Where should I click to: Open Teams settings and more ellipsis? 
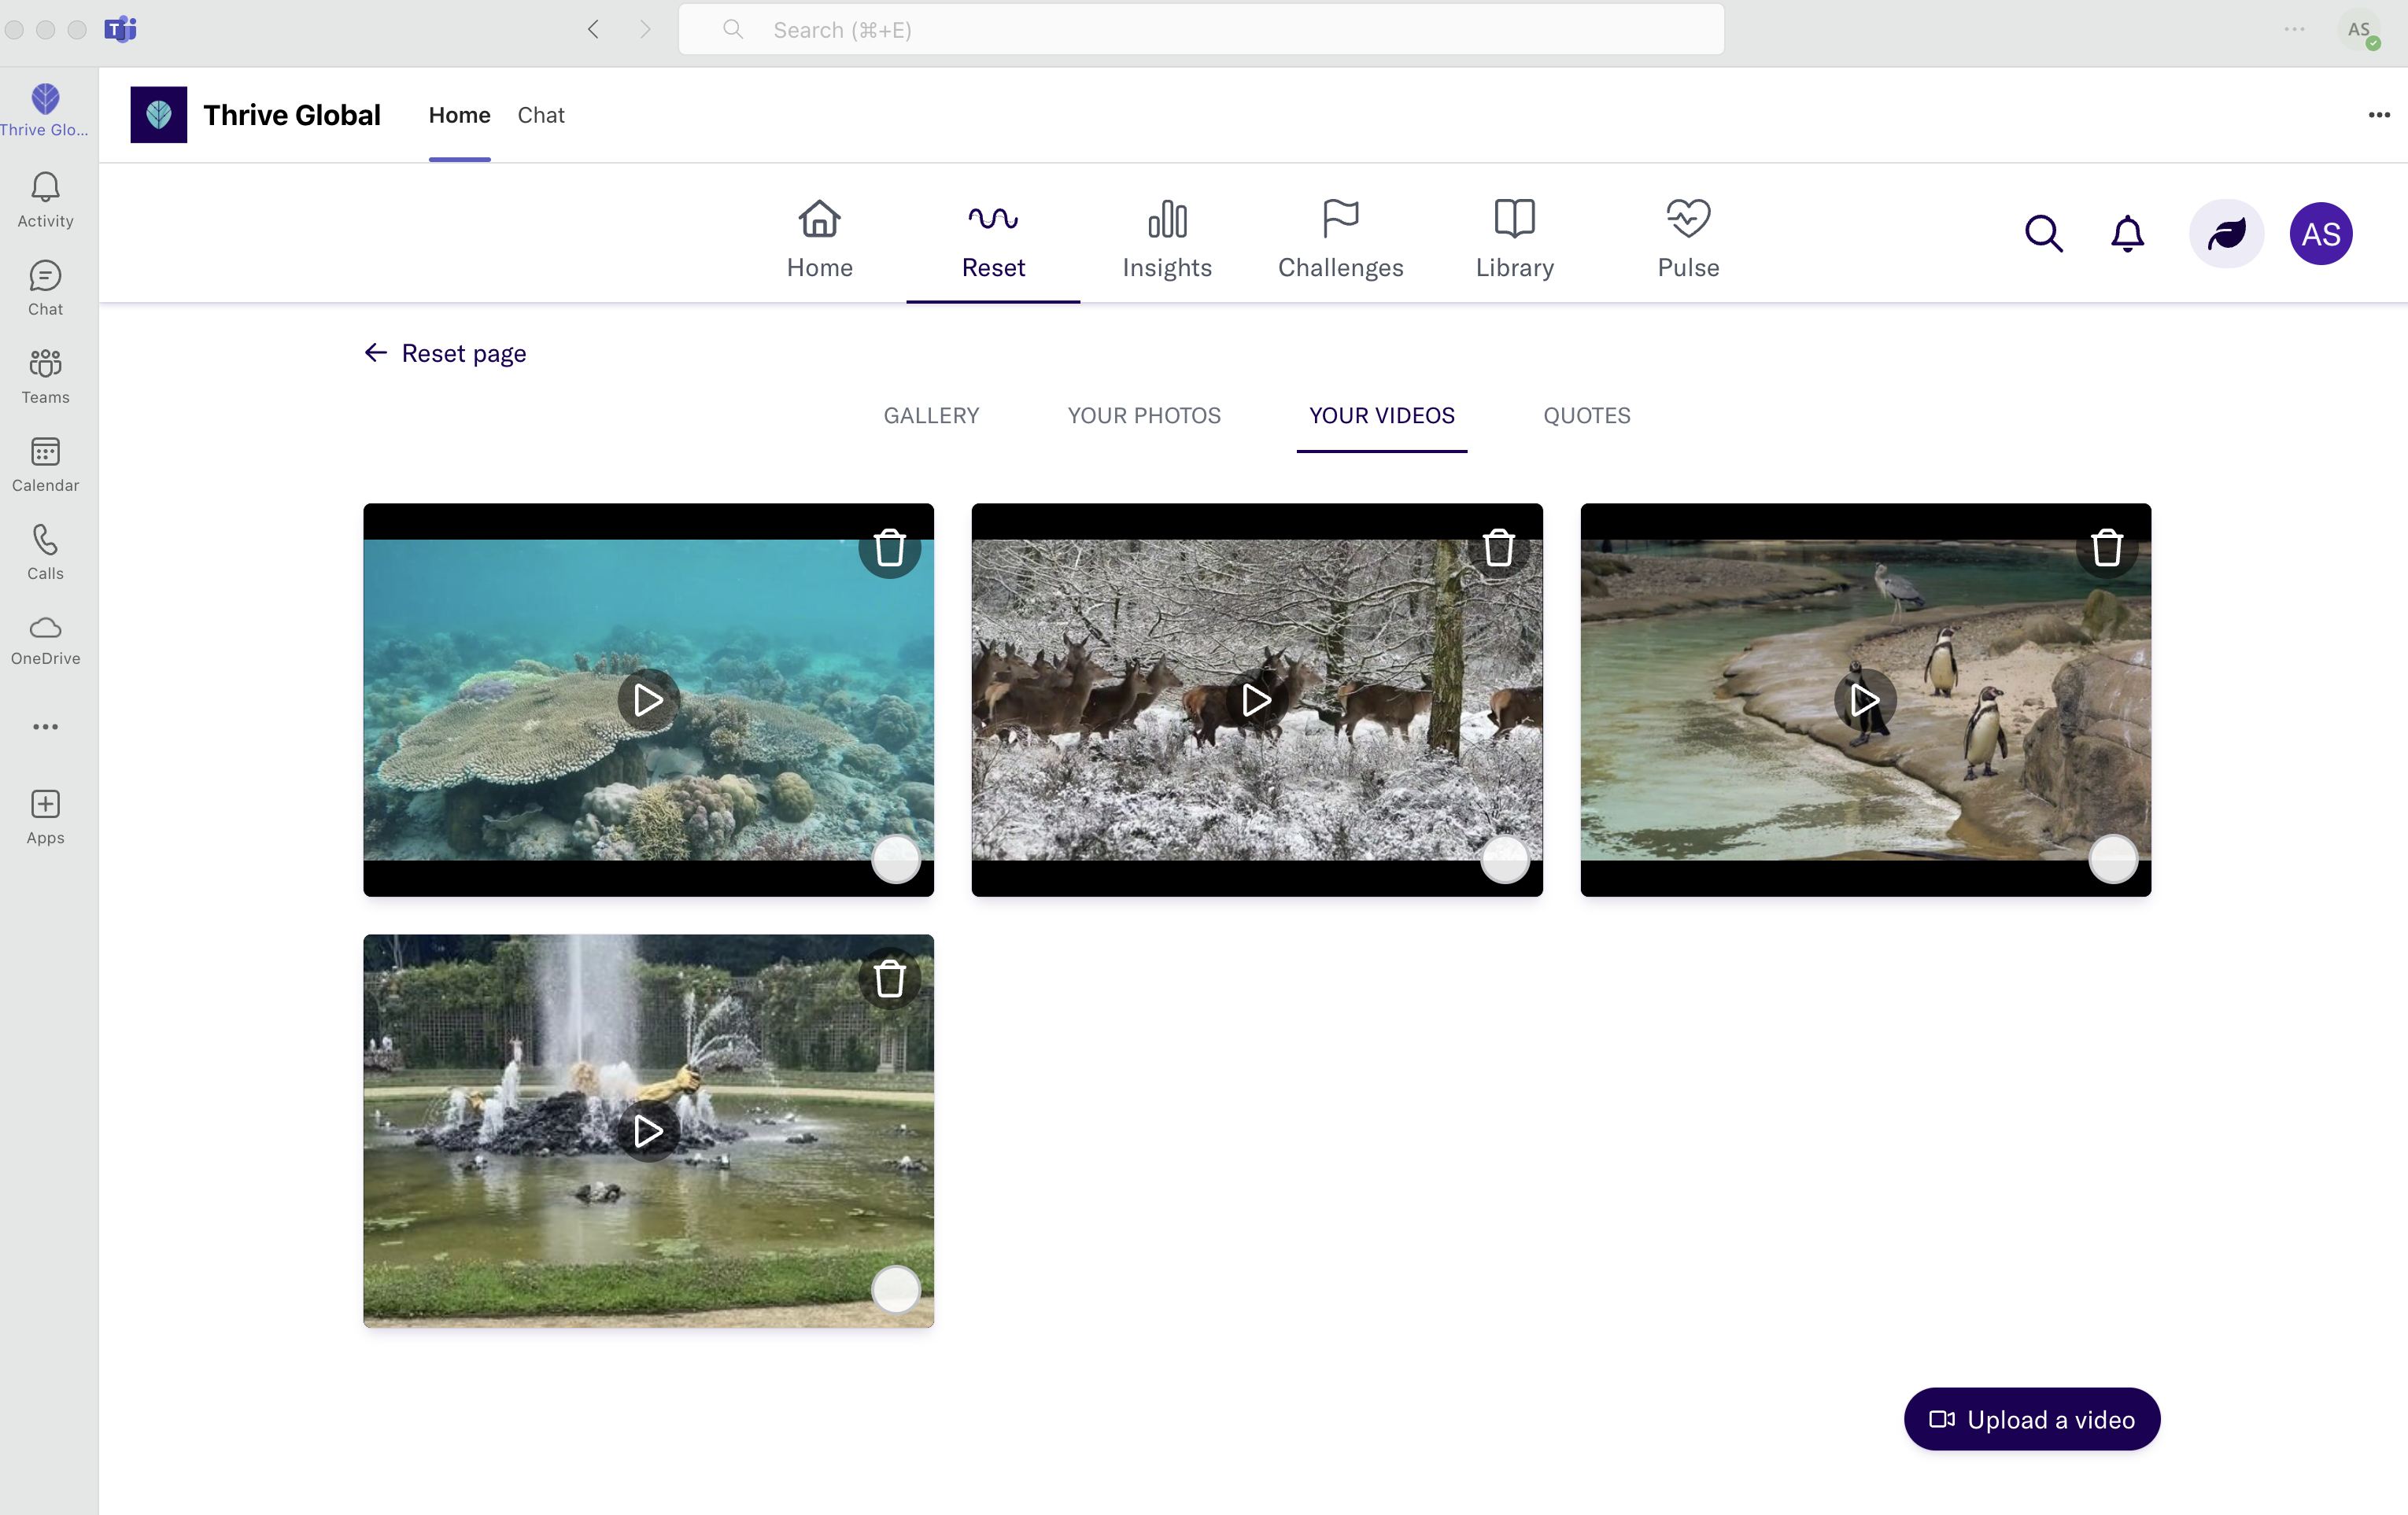click(x=2294, y=29)
